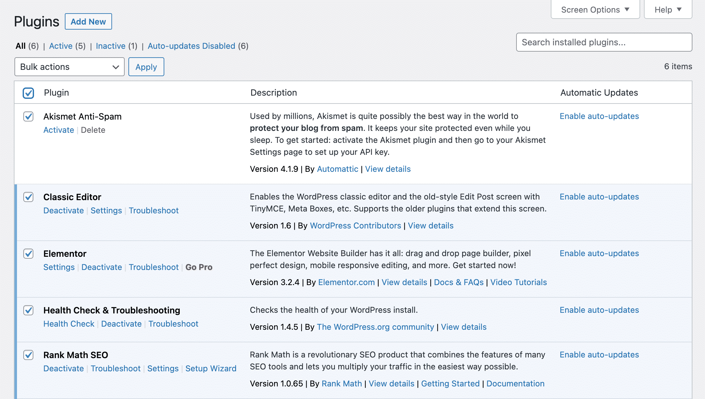Open Elementor Video Tutorials link
Viewport: 705px width, 399px height.
click(x=519, y=282)
